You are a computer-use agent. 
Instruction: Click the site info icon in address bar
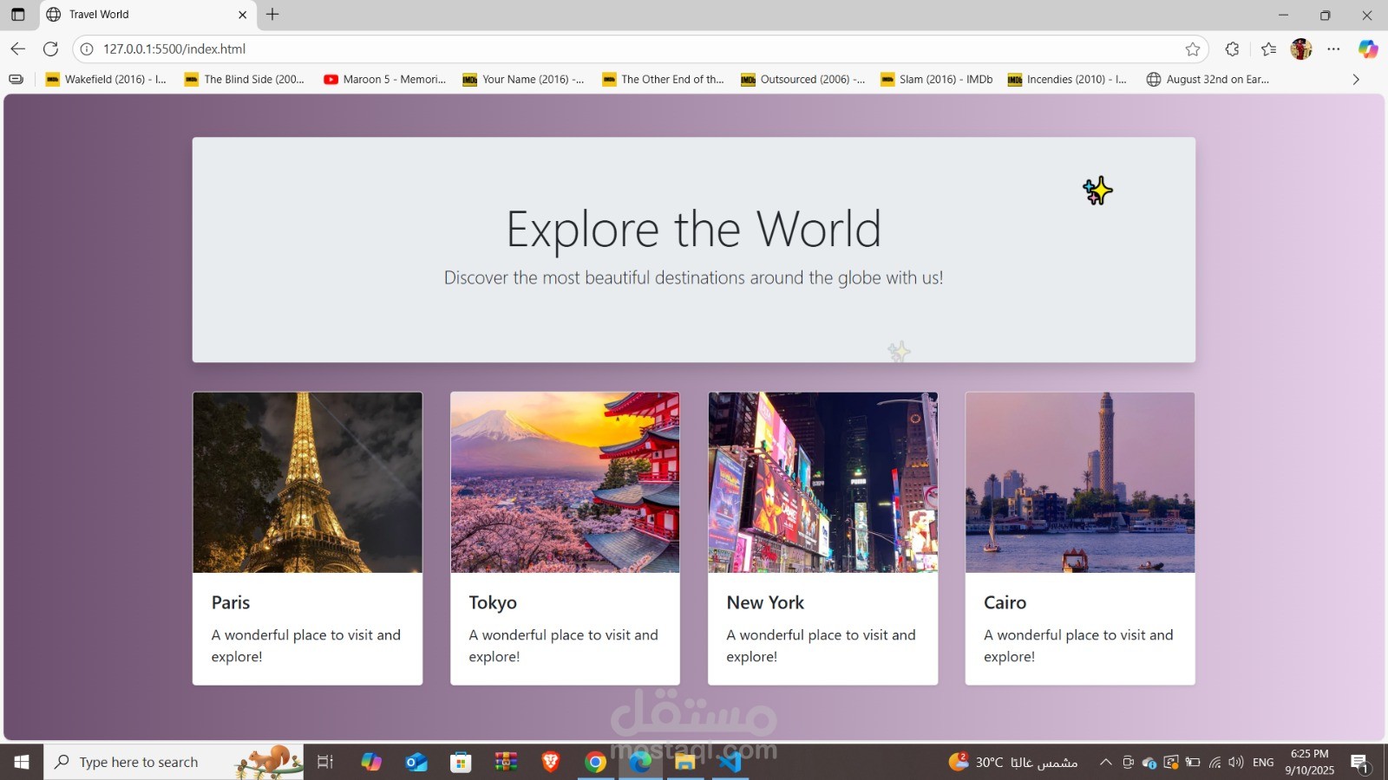[86, 49]
